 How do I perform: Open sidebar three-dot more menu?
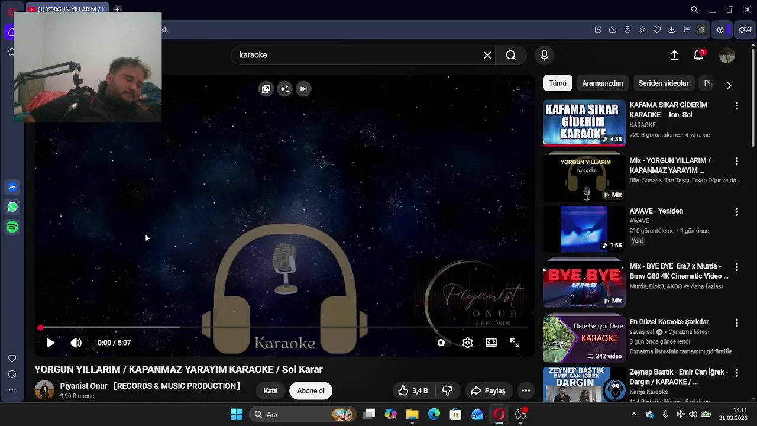click(12, 390)
